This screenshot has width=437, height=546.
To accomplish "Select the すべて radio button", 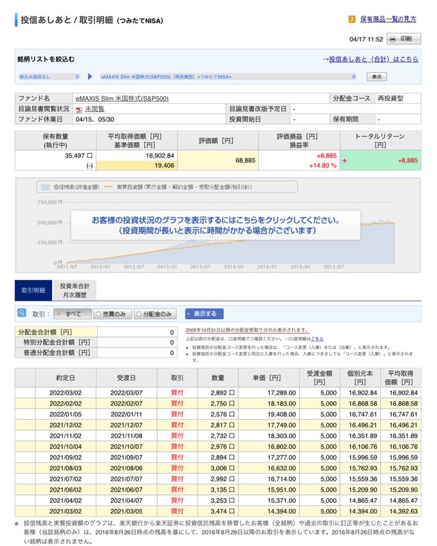I will click(58, 314).
